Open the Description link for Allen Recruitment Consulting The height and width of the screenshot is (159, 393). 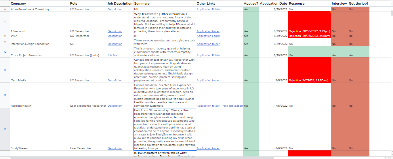[115, 9]
